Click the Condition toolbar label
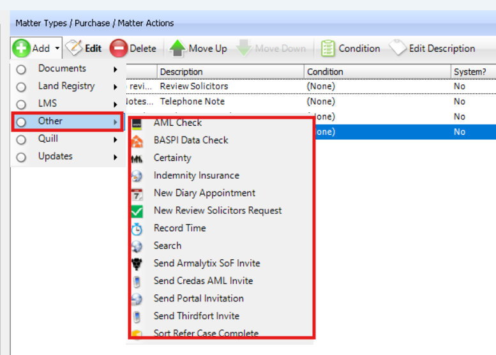 click(x=359, y=49)
